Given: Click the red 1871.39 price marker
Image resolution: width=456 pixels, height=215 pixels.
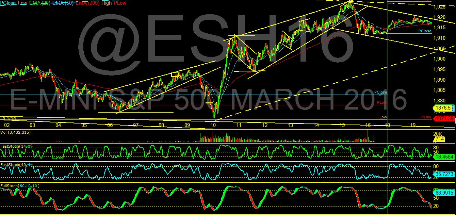Looking at the screenshot, I should (x=443, y=118).
